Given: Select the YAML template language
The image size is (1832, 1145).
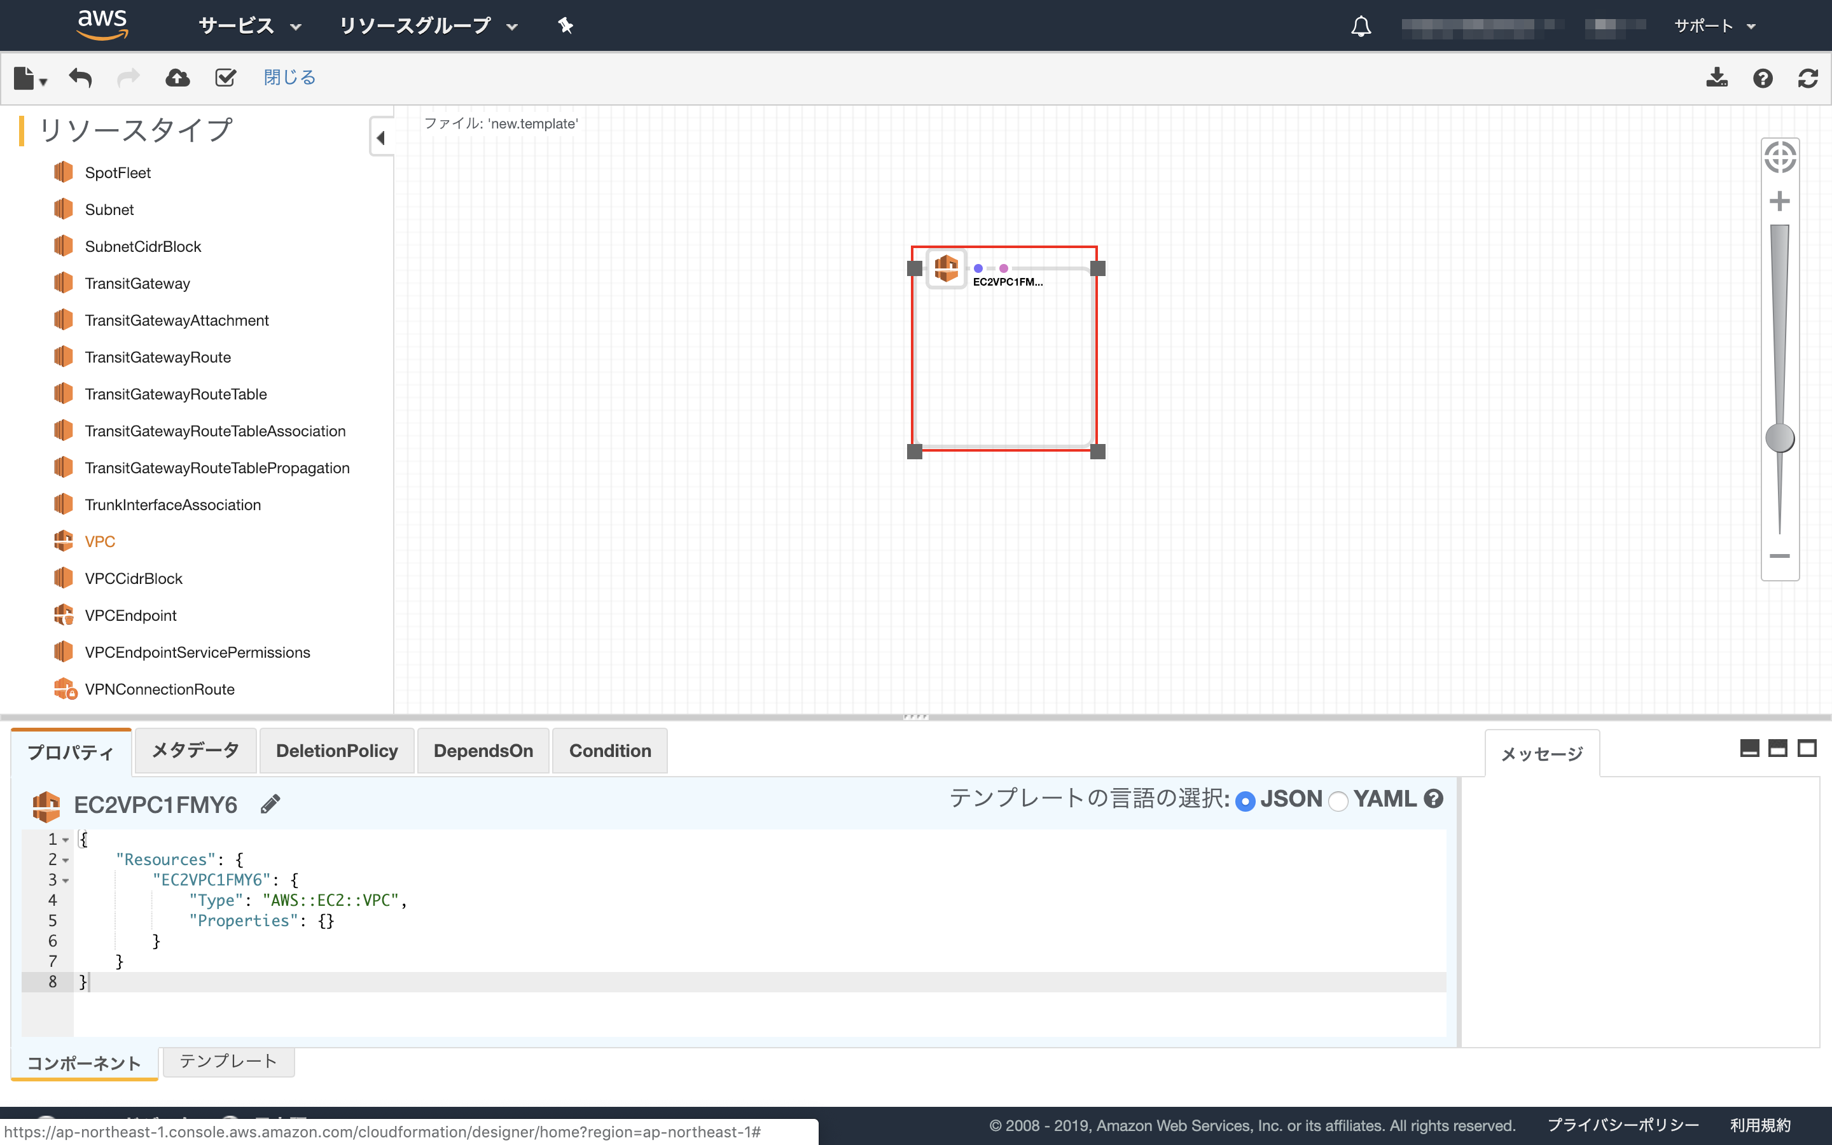Looking at the screenshot, I should (x=1338, y=800).
